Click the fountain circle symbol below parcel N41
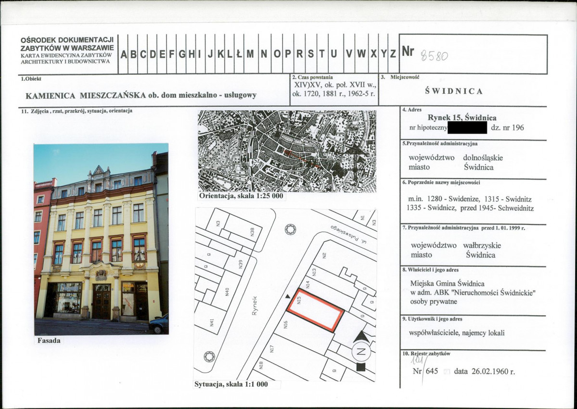 pos(209,357)
